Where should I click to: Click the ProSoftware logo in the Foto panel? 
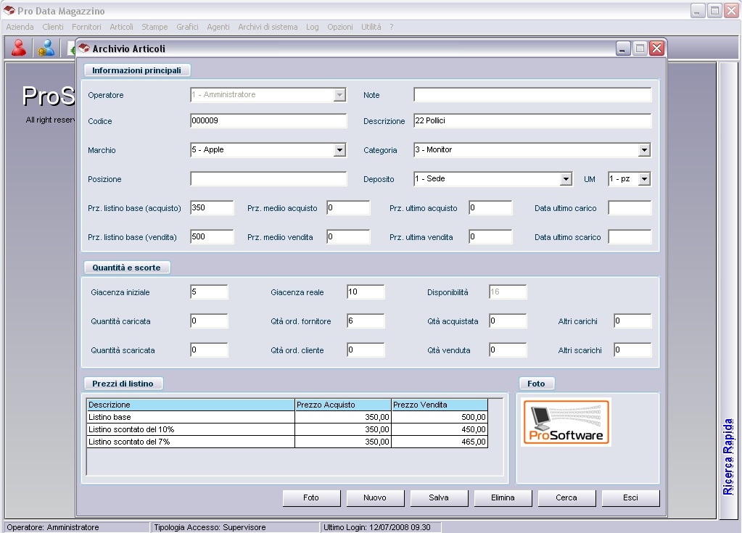tap(566, 421)
